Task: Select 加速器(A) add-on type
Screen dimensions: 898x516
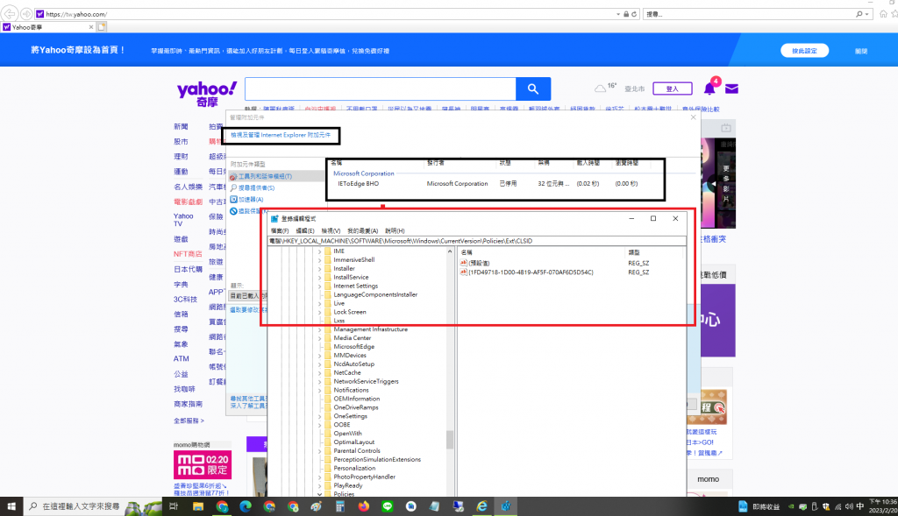Action: point(251,199)
